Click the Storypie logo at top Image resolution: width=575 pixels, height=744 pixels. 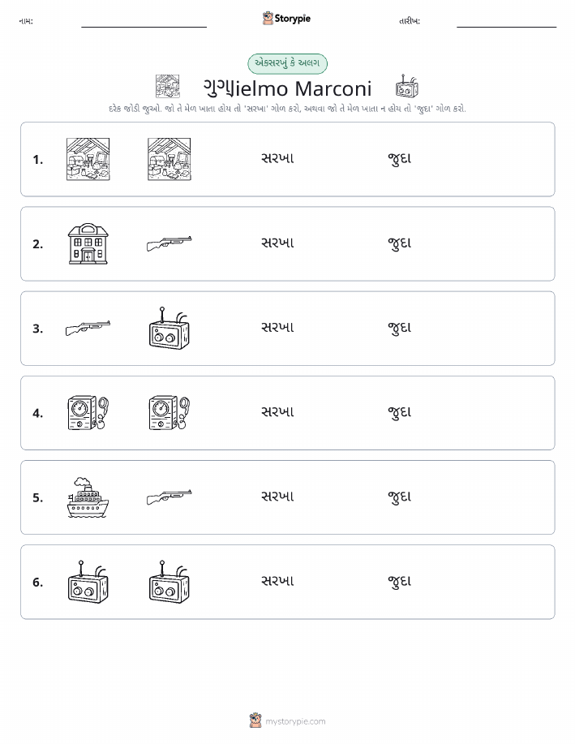(x=286, y=19)
